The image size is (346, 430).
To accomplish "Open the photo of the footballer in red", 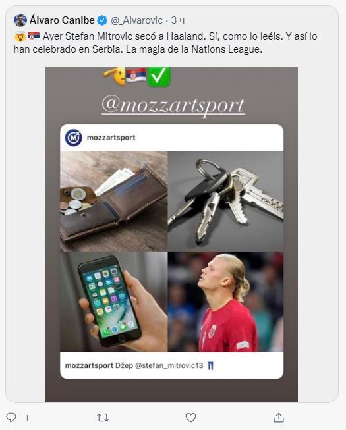I will coord(225,302).
